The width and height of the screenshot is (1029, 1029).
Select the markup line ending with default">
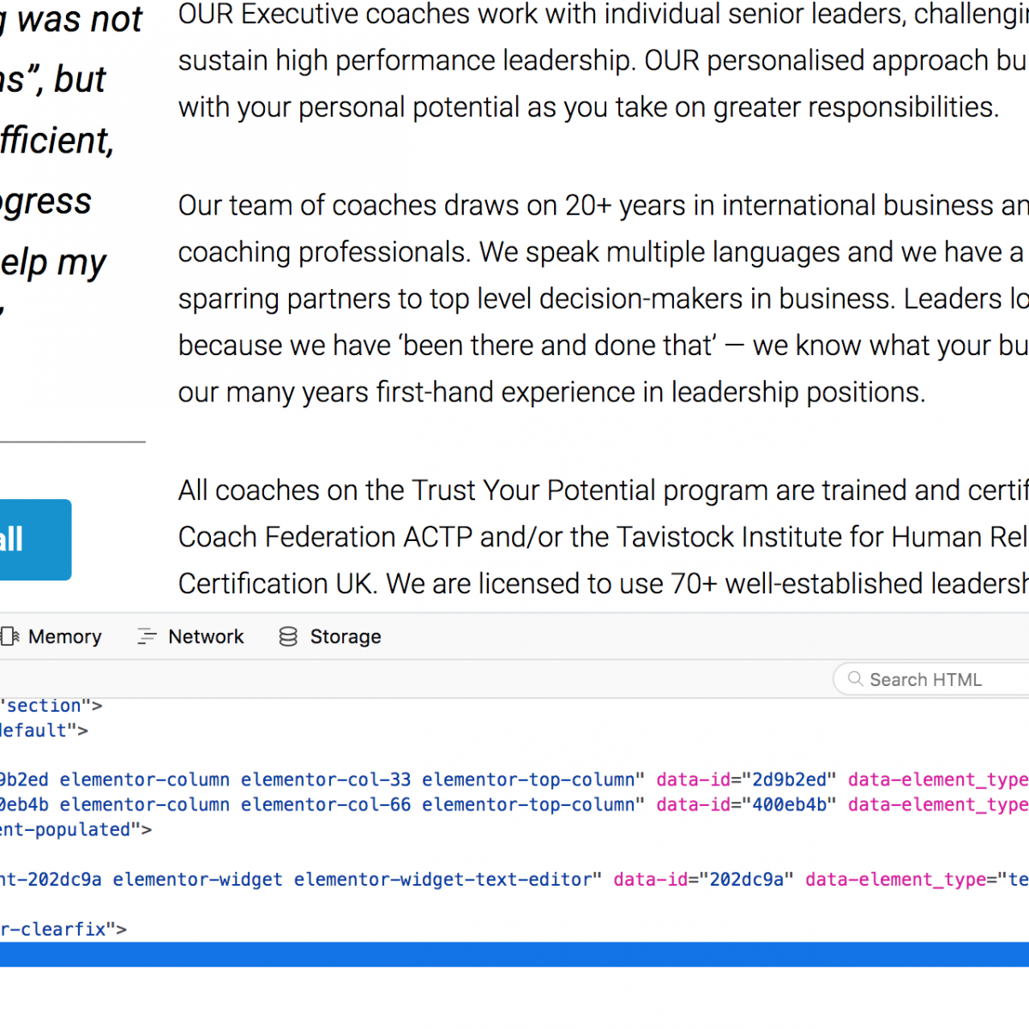pos(514,730)
